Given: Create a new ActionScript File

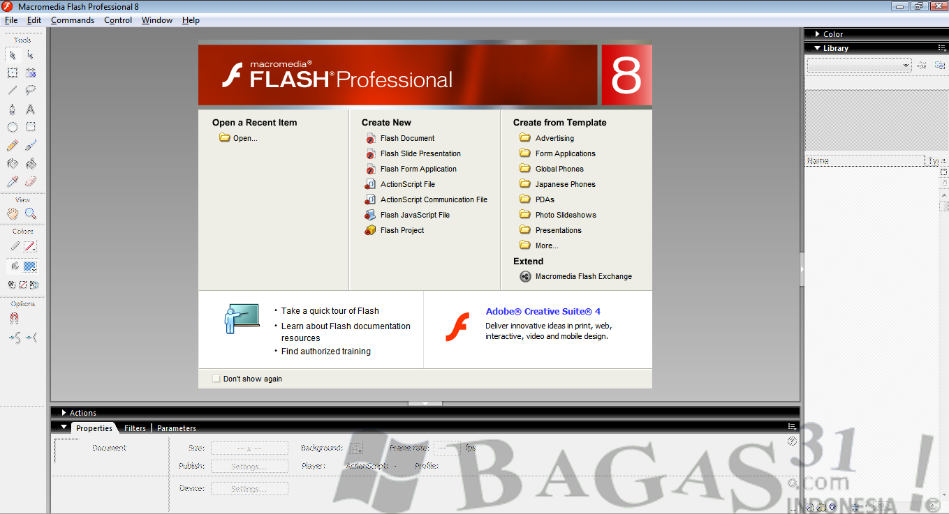Looking at the screenshot, I should pos(408,184).
